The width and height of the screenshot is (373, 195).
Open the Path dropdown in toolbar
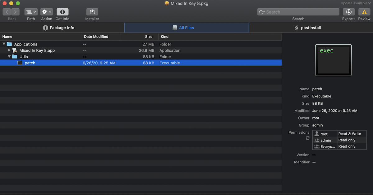coord(31,12)
